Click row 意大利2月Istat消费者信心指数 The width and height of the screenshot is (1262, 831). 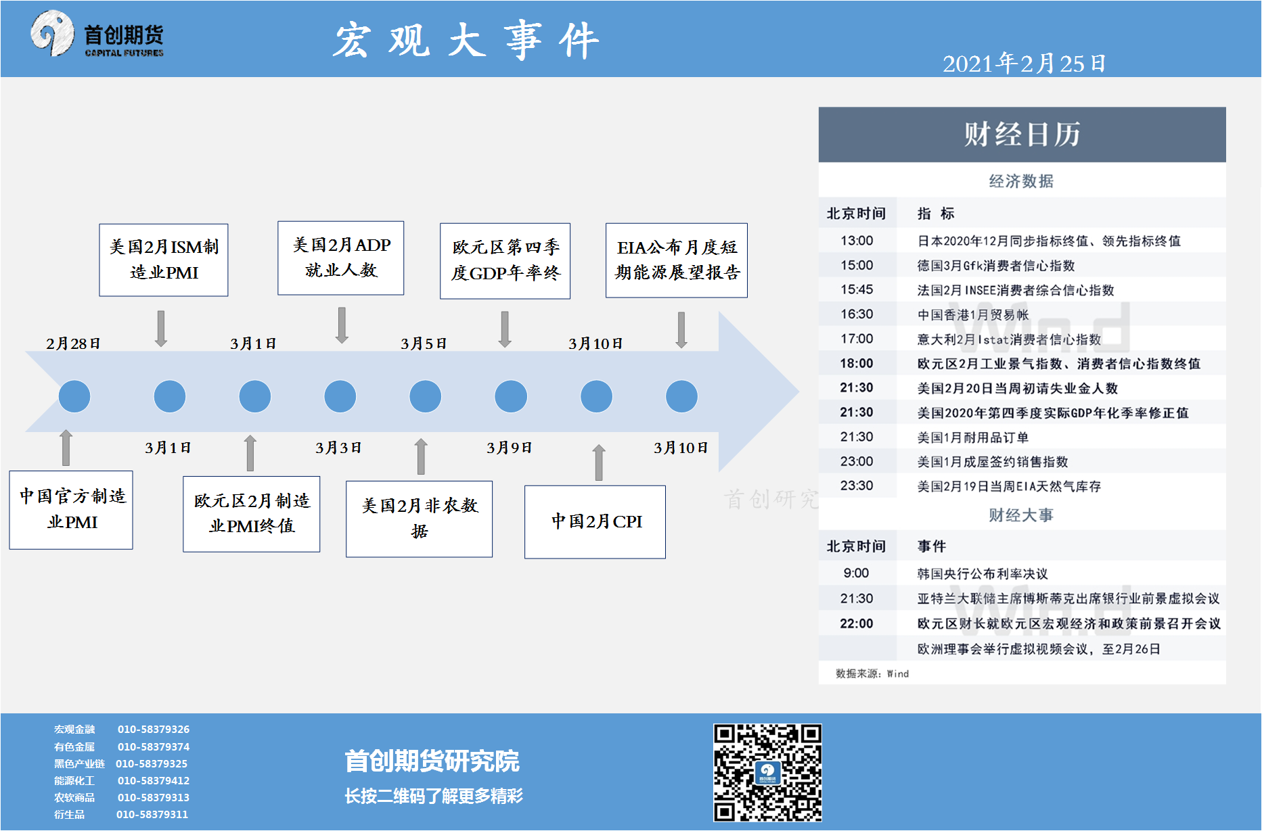tap(1022, 339)
